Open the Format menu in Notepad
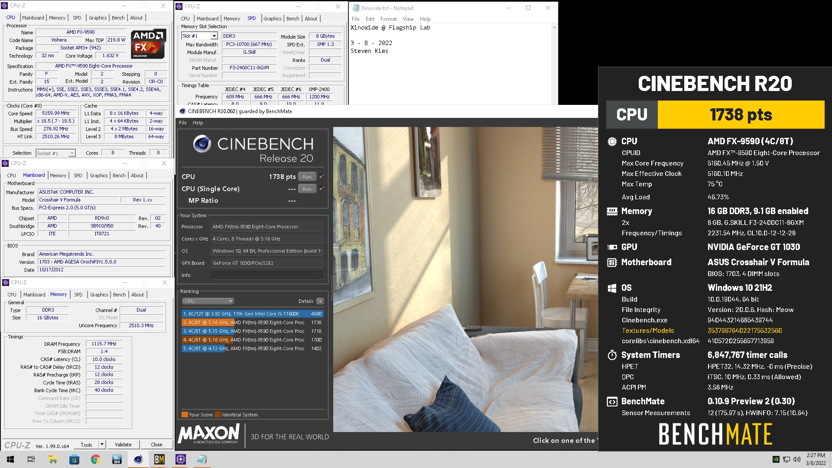 point(388,19)
